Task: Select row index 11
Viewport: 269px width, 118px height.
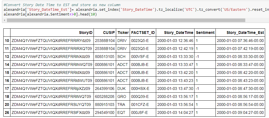Action: pyautogui.click(x=7, y=49)
